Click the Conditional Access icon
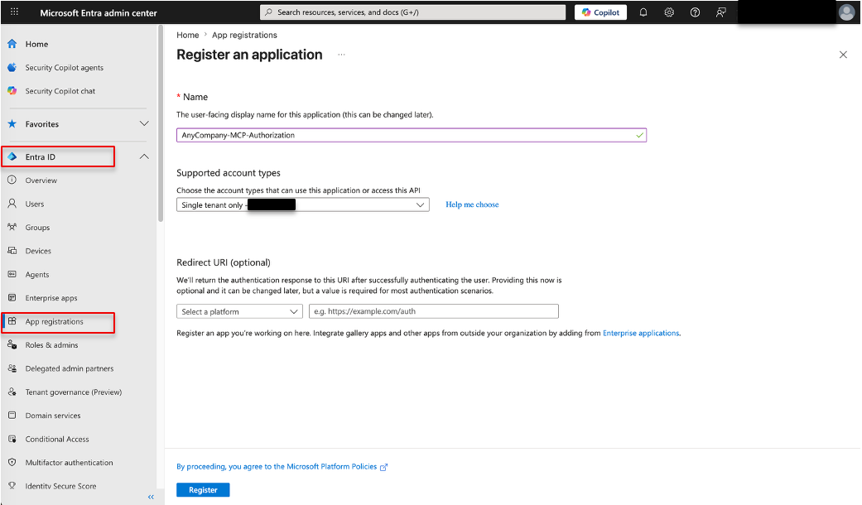This screenshot has width=862, height=505. [12, 439]
